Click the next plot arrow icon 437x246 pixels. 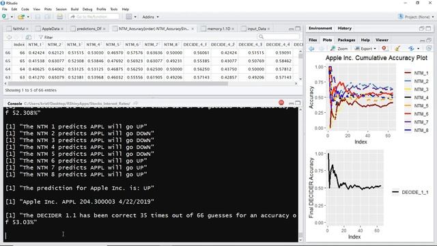click(321, 49)
